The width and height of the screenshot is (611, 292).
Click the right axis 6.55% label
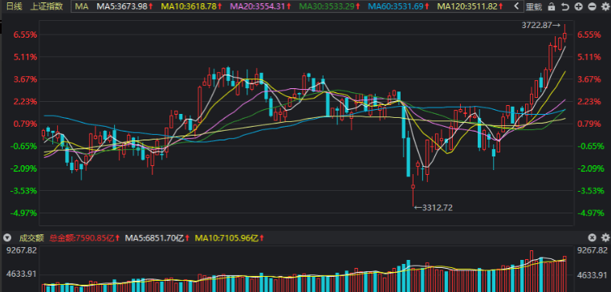pyautogui.click(x=589, y=34)
